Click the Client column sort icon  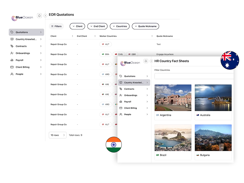pyautogui.click(x=72, y=36)
